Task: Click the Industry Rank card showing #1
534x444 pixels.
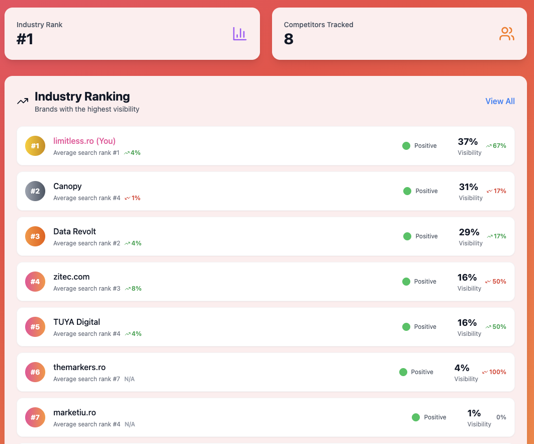Action: click(132, 33)
